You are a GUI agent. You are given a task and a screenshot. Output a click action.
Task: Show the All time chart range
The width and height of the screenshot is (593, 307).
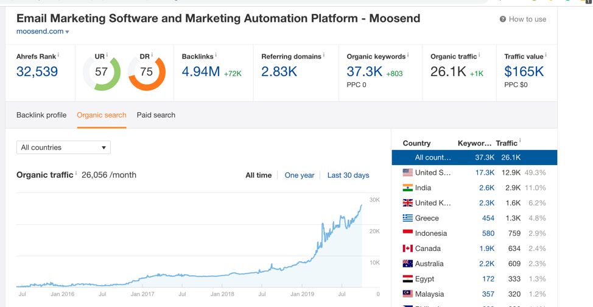[258, 175]
